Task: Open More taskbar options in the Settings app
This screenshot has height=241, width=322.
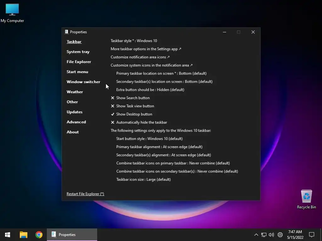Action: (146, 49)
